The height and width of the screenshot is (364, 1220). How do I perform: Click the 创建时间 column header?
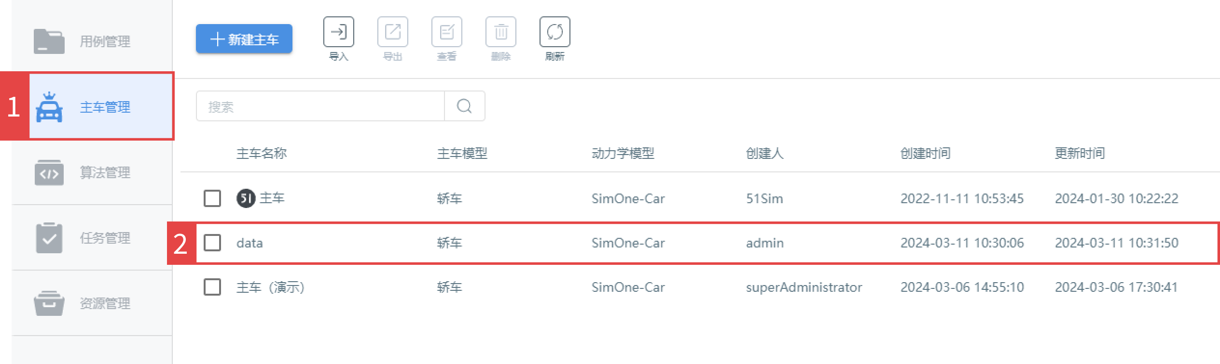(925, 153)
